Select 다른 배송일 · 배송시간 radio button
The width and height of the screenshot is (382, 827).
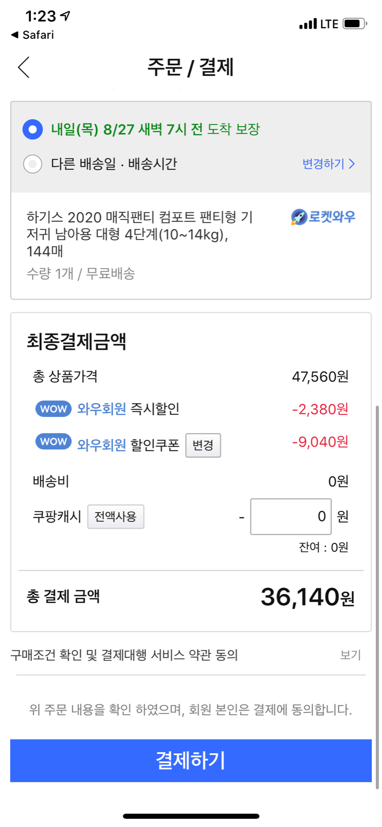pyautogui.click(x=32, y=164)
